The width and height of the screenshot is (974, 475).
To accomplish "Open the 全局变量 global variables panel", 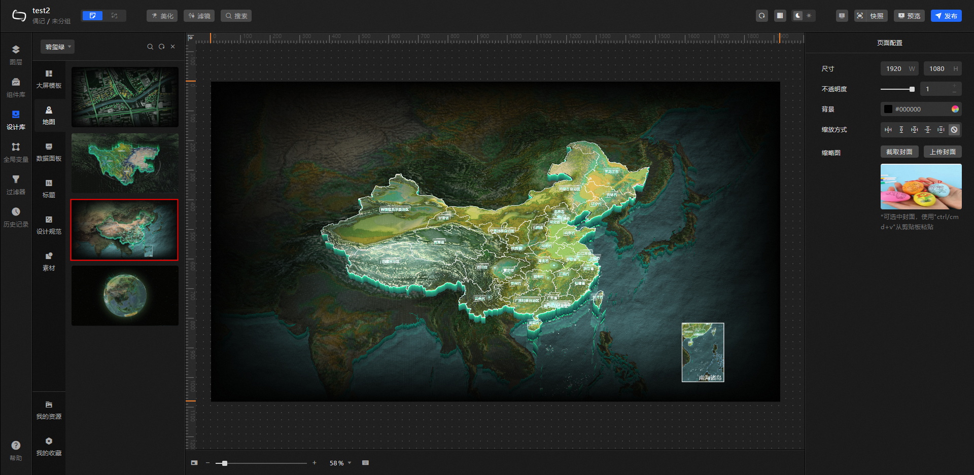I will tap(16, 152).
